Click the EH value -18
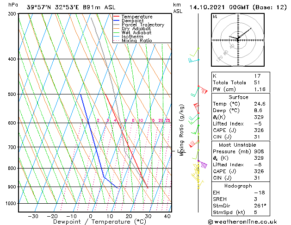291x225 pixels. 260,193
